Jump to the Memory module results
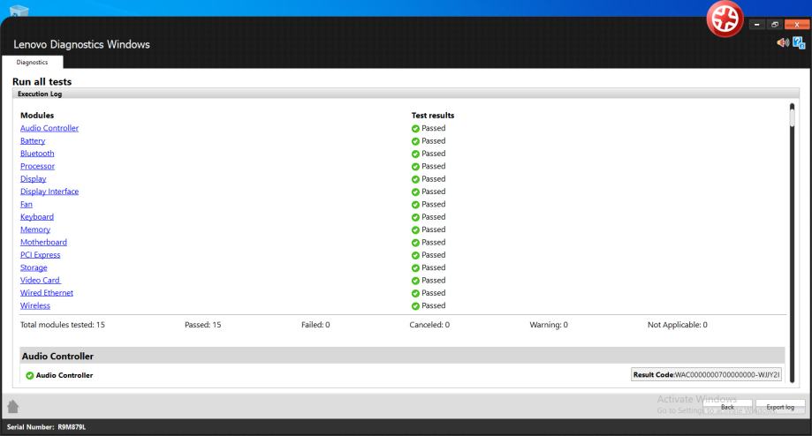This screenshot has height=436, width=812. click(35, 229)
